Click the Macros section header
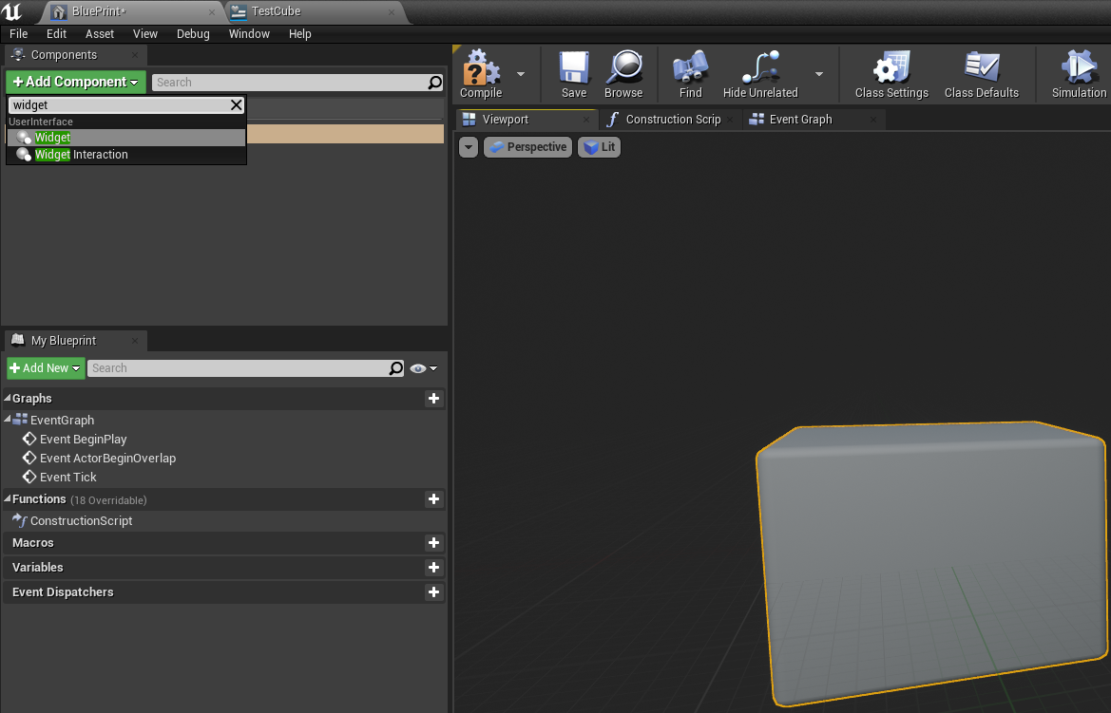The height and width of the screenshot is (713, 1111). pyautogui.click(x=224, y=543)
